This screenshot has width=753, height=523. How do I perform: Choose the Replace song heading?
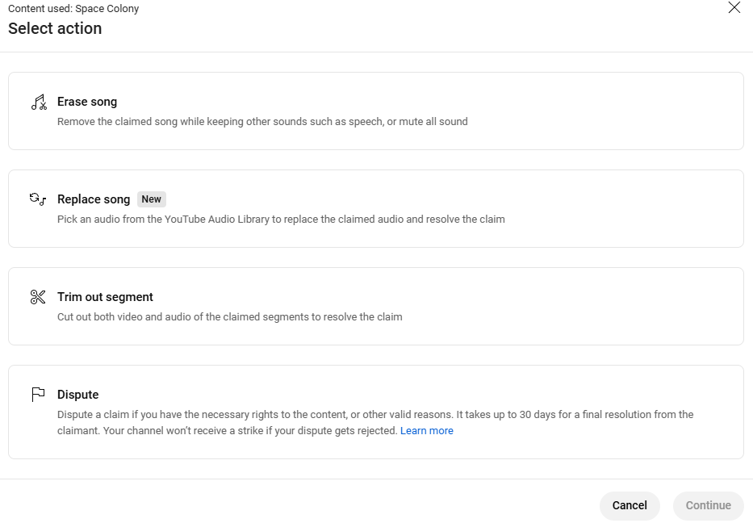point(94,199)
